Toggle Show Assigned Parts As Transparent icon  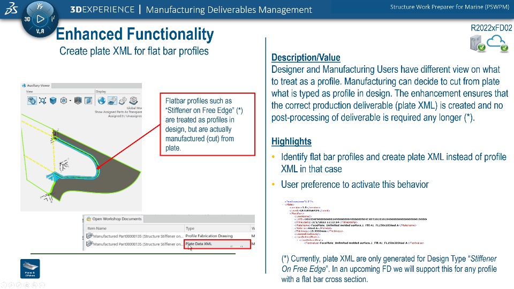[x=112, y=101]
